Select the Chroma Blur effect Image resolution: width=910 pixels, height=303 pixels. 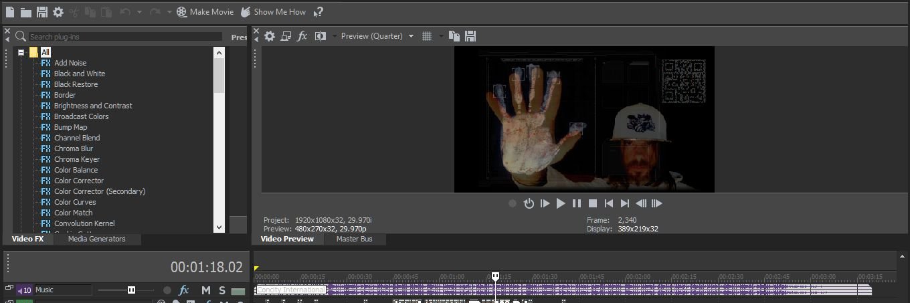74,148
